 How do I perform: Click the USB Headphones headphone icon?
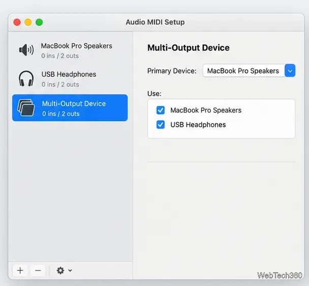point(26,79)
